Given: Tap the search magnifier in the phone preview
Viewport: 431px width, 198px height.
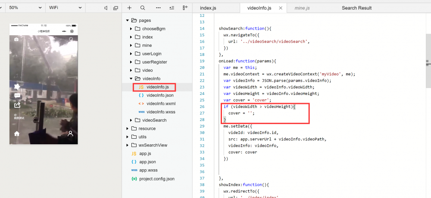Looking at the screenshot, I should (x=71, y=39).
